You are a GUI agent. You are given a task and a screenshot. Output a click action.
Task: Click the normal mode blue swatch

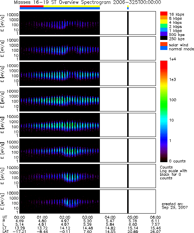pyautogui.click(x=164, y=48)
